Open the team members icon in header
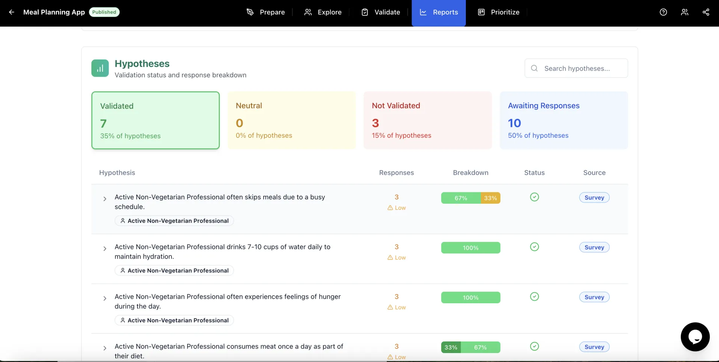 click(x=685, y=12)
